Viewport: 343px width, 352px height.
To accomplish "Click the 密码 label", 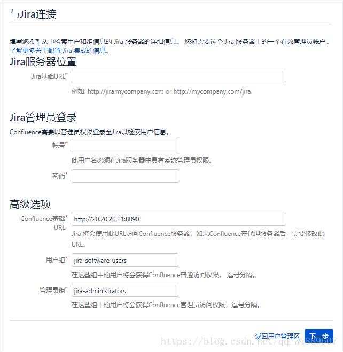I will (60, 175).
